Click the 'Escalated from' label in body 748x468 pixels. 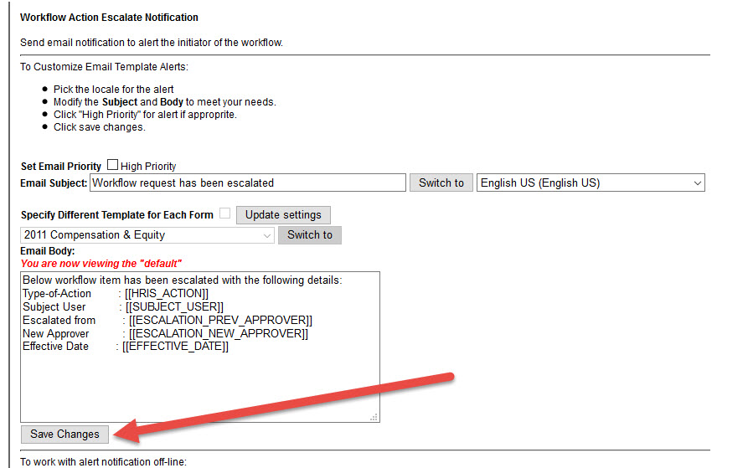click(59, 321)
